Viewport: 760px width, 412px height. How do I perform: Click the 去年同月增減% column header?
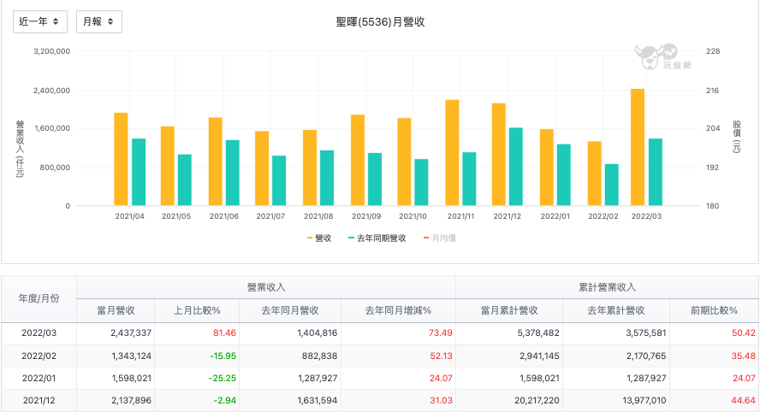tap(398, 311)
